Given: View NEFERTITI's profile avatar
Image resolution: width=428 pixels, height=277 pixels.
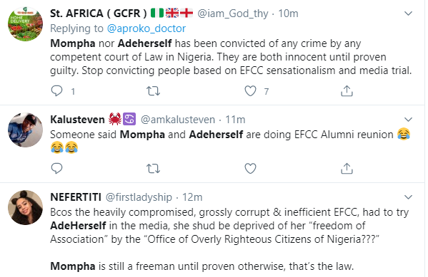Looking at the screenshot, I should point(26,208).
